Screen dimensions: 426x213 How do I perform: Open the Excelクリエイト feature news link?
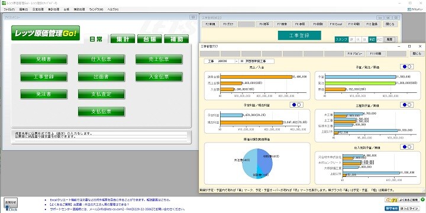click(111, 200)
